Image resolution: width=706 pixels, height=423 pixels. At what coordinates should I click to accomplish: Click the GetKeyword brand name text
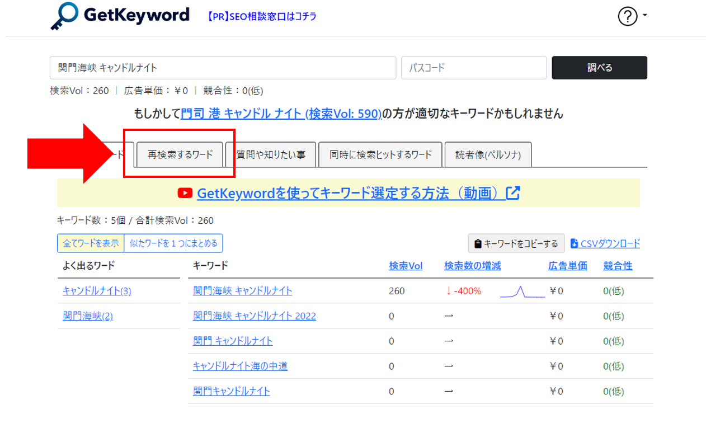click(137, 15)
